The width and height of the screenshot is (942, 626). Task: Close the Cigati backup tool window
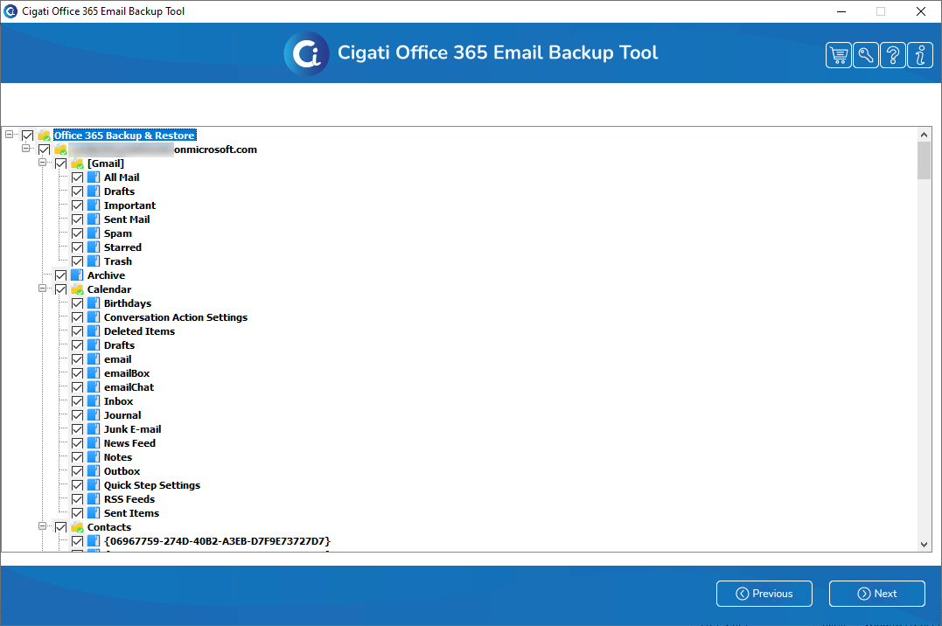pos(920,11)
